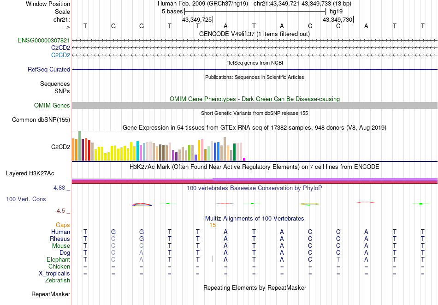The width and height of the screenshot is (438, 305).
Task: Select the Mouse alignment row label
Action: pos(61,246)
